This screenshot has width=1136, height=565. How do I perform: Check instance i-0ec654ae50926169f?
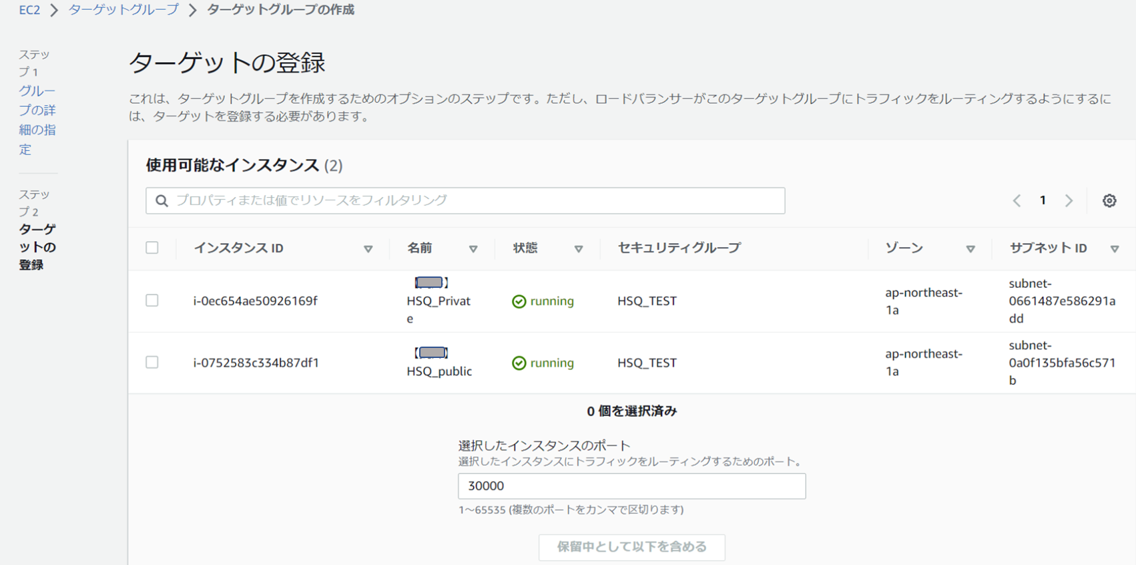[x=152, y=301]
